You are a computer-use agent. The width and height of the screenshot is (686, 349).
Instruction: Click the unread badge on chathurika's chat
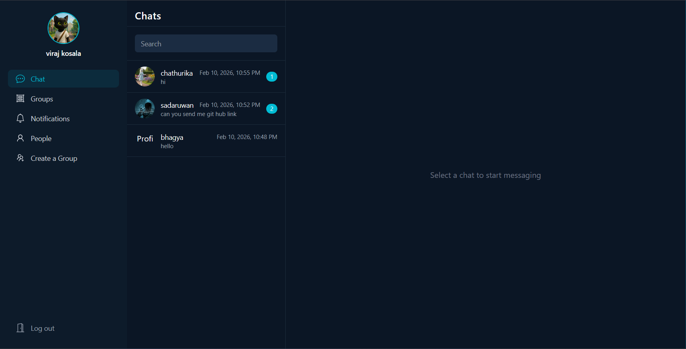click(x=272, y=76)
